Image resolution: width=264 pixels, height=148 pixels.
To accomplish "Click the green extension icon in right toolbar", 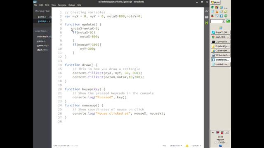I will point(207,23).
